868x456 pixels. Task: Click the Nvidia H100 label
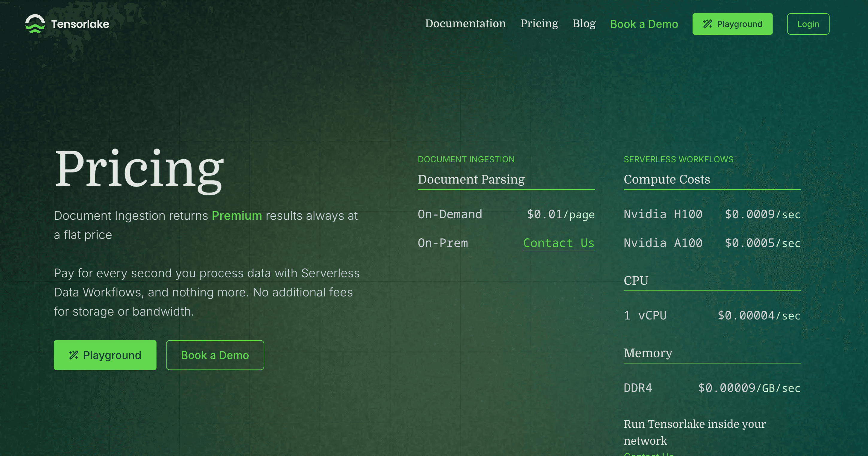pos(663,214)
